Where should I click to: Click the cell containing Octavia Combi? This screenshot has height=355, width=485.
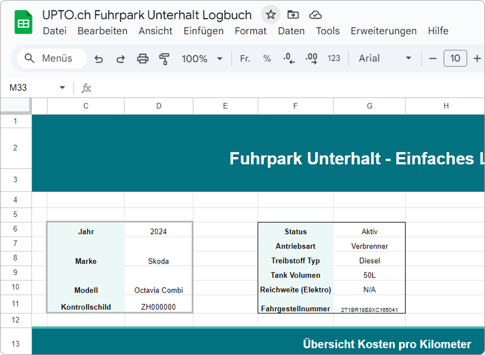coord(159,288)
